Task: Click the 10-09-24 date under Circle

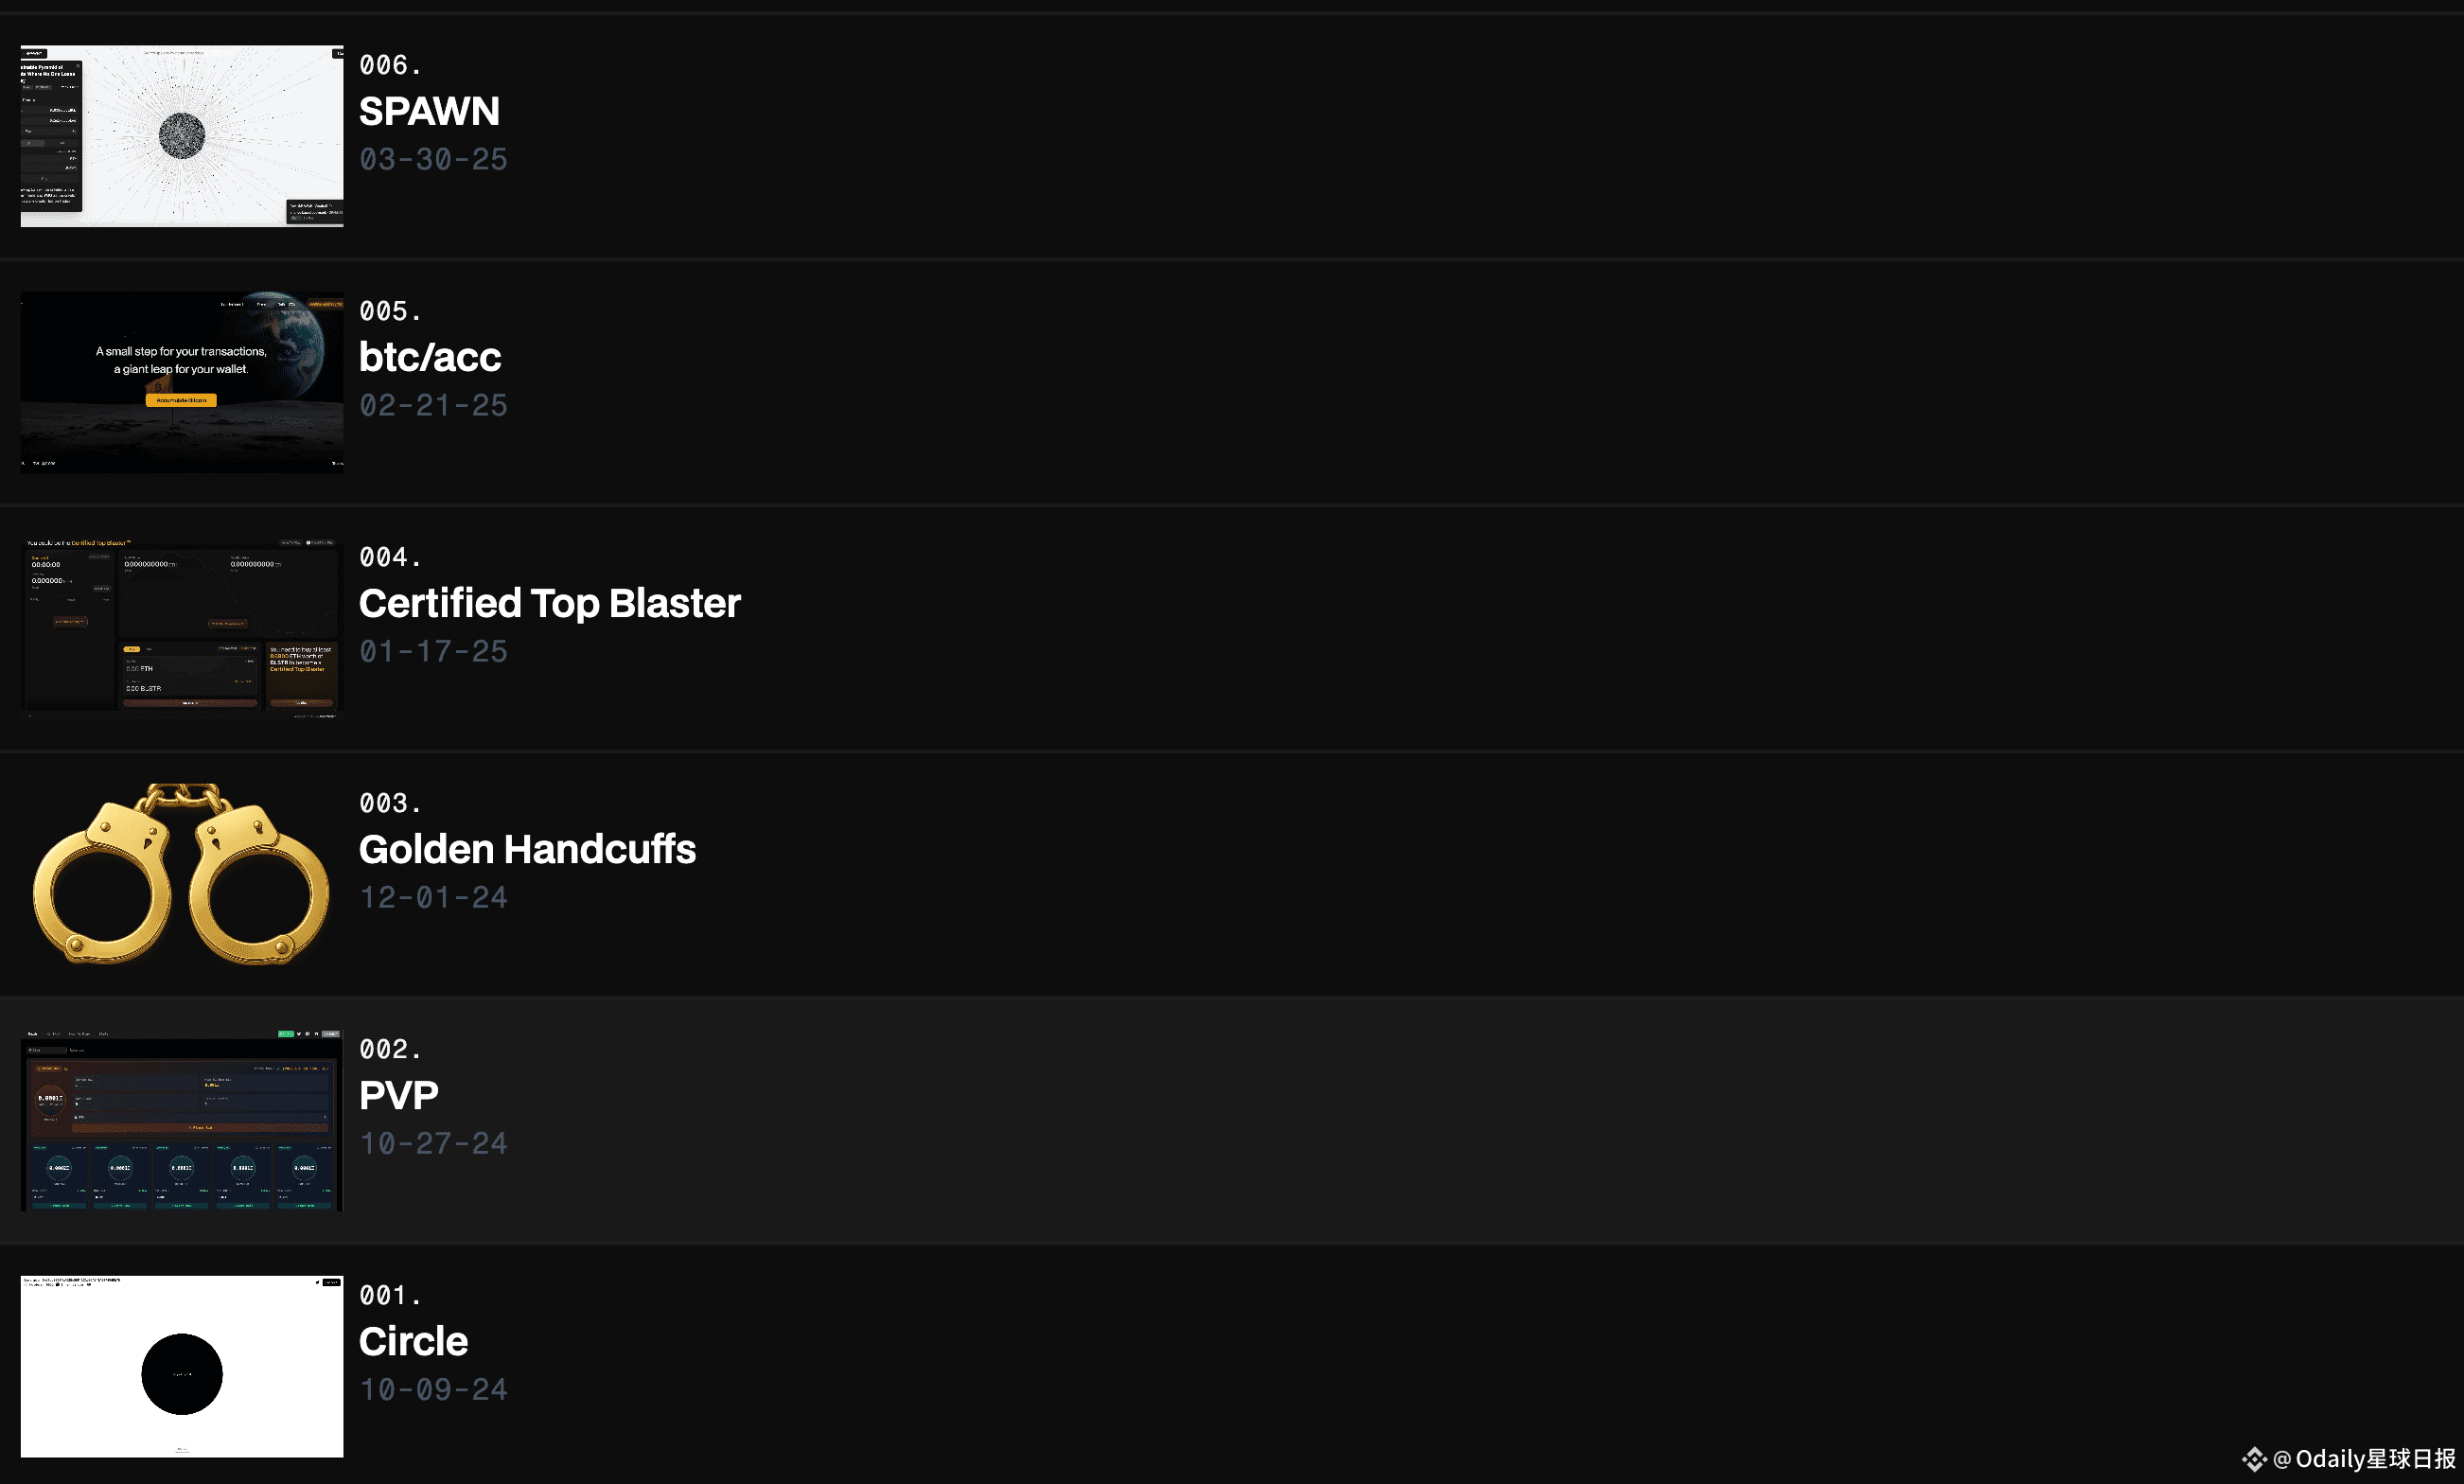Action: (x=432, y=1389)
